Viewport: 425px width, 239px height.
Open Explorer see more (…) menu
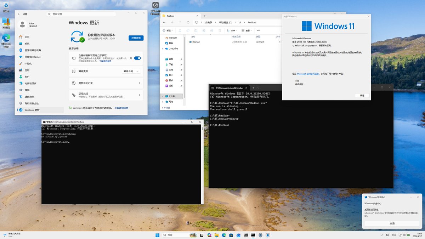point(259,30)
